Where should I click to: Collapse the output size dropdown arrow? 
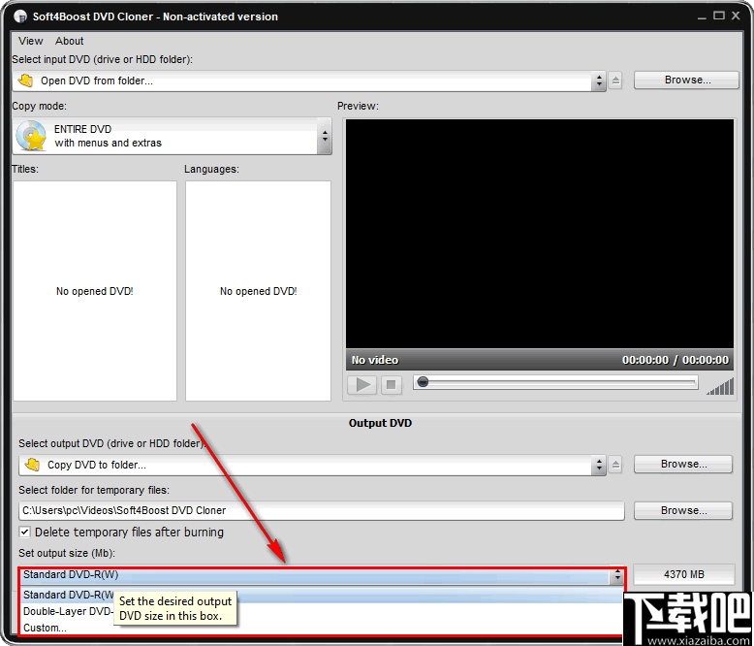(617, 575)
